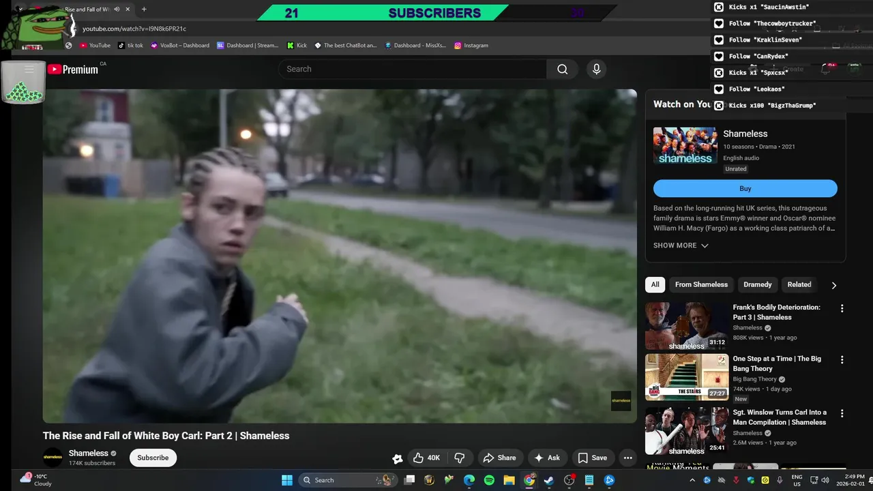Switch to Chrome on the taskbar

tap(529, 480)
